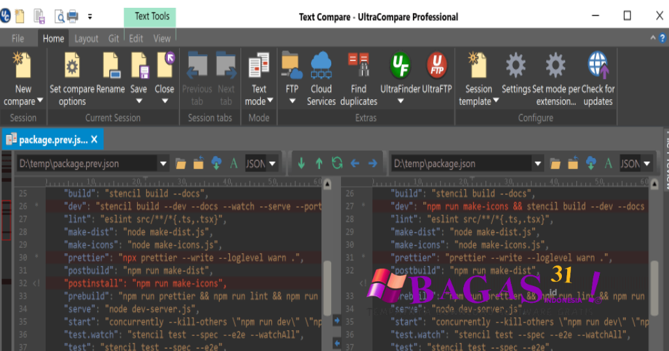The height and width of the screenshot is (351, 669).
Task: Click "postinstall" line 32 in left pane
Action: point(145,283)
